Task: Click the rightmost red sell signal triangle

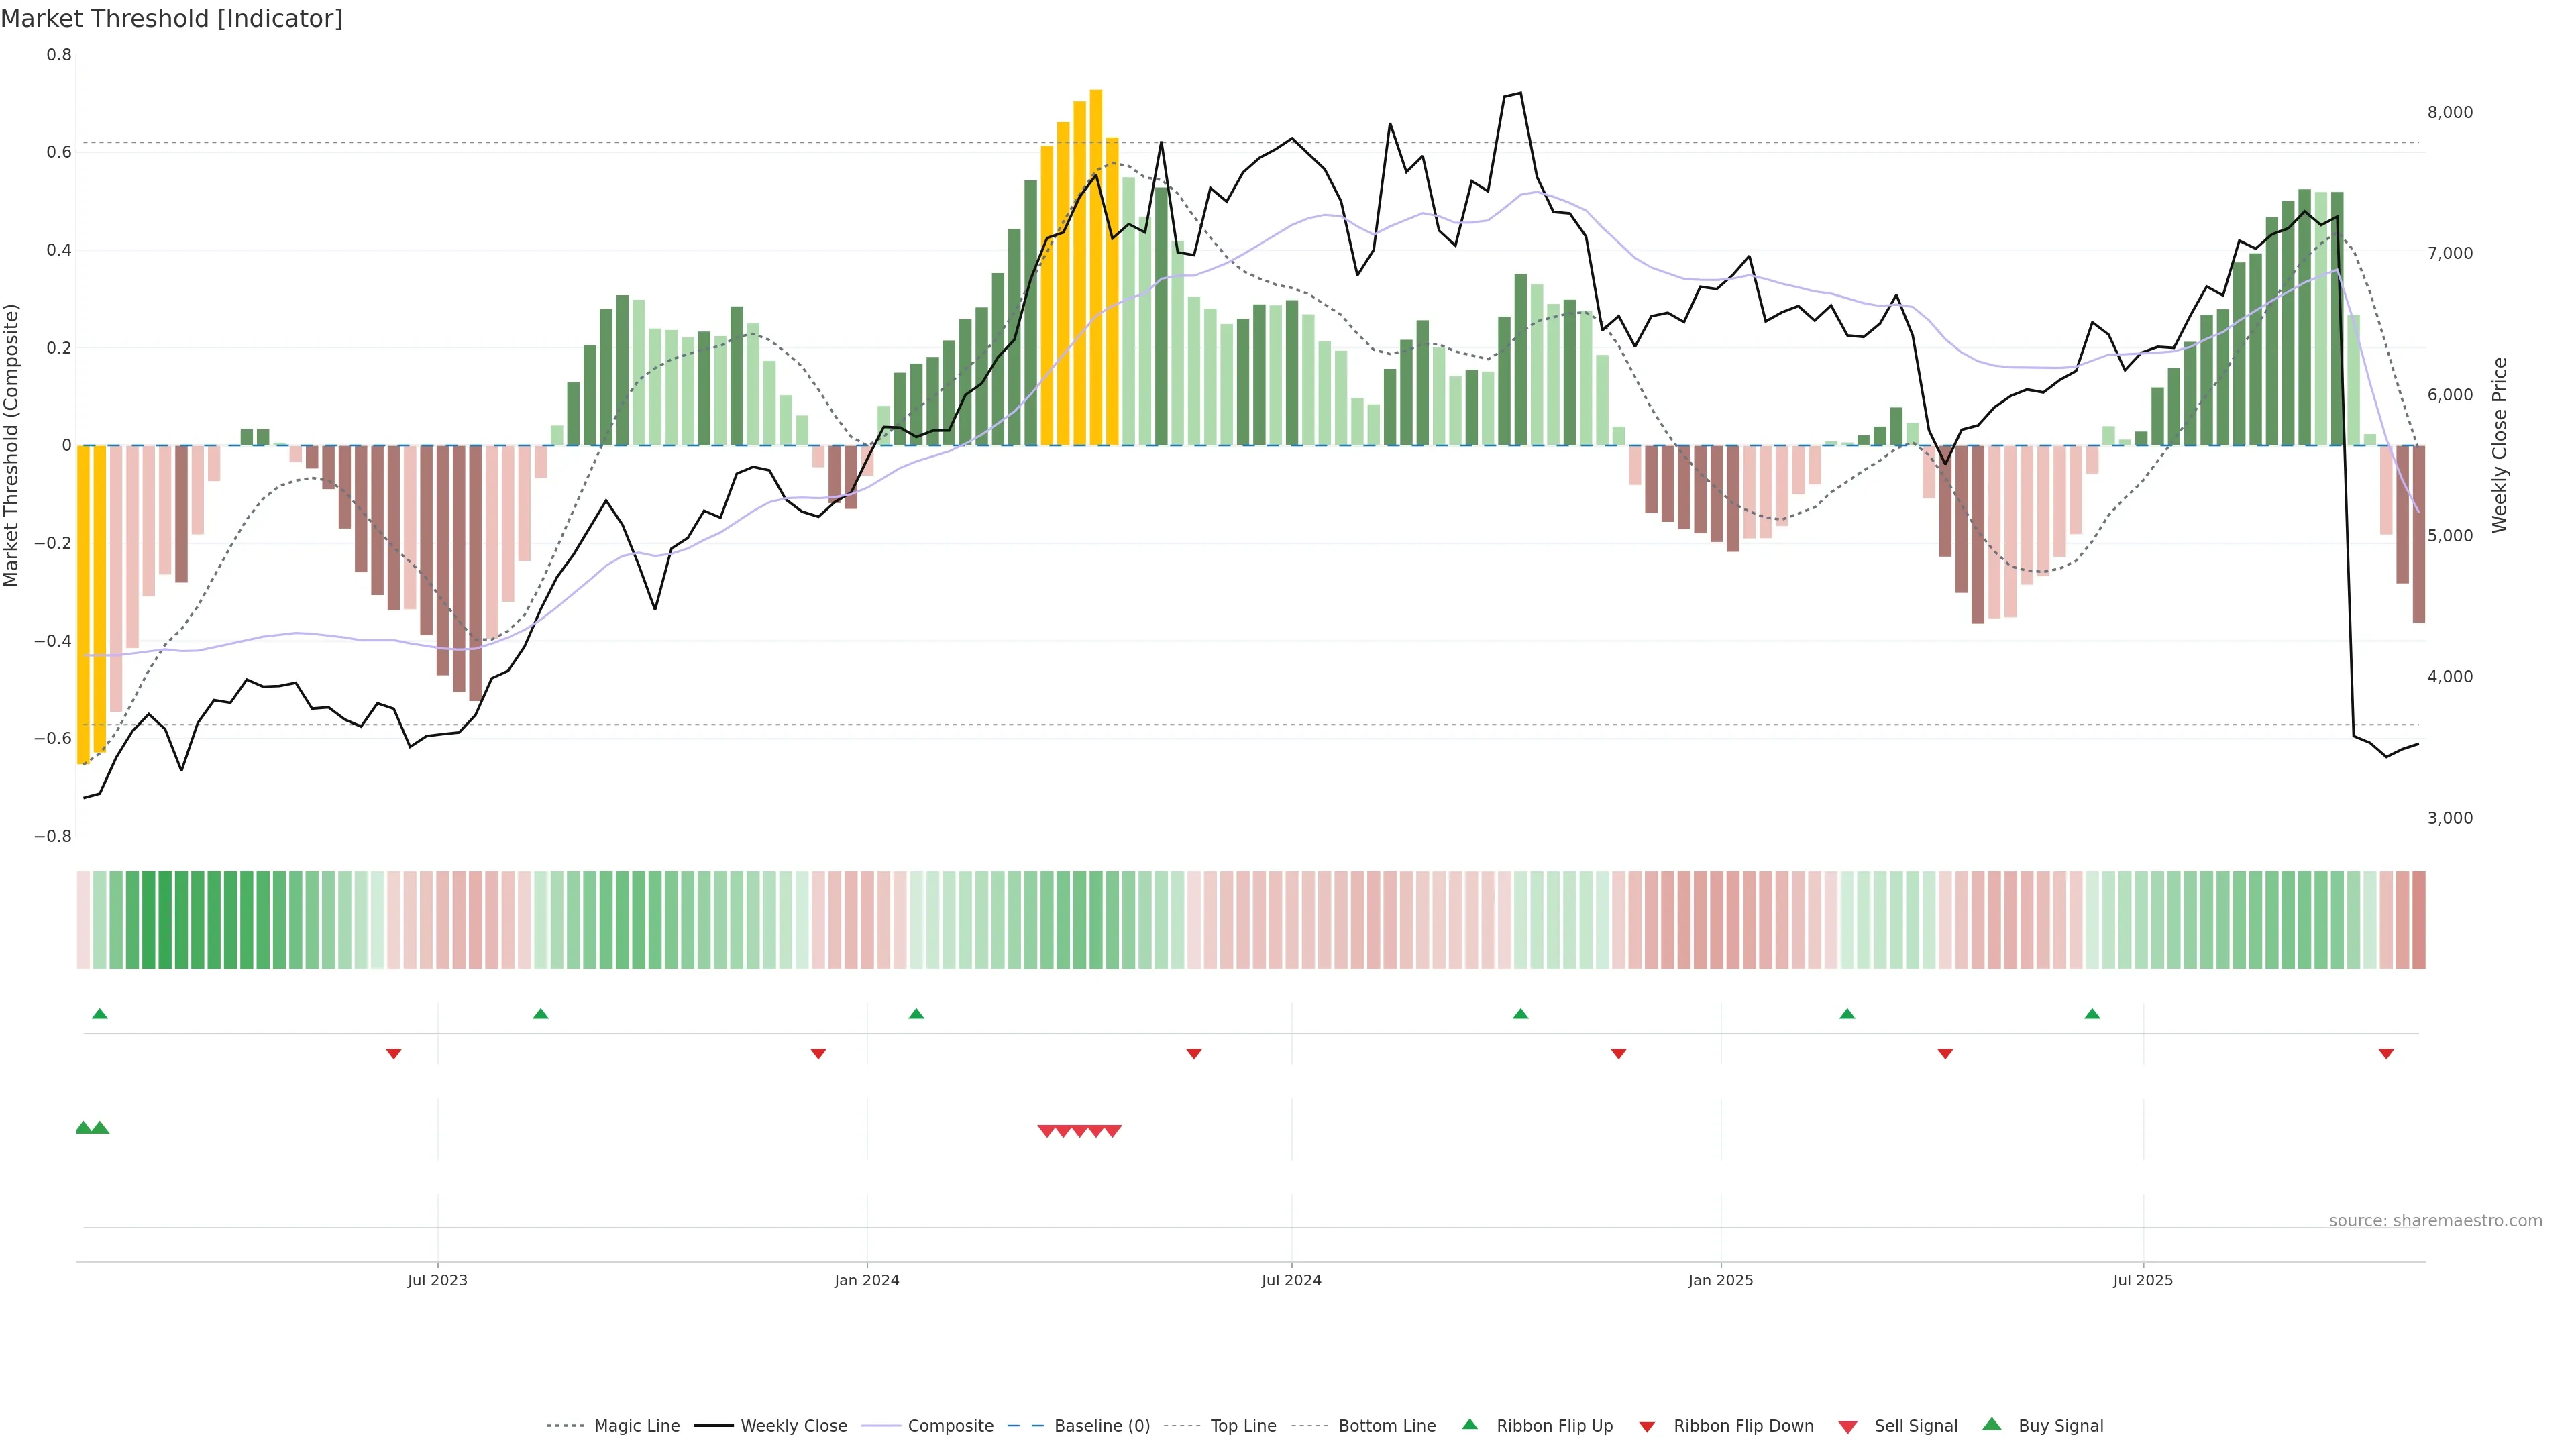Action: tap(1112, 1131)
